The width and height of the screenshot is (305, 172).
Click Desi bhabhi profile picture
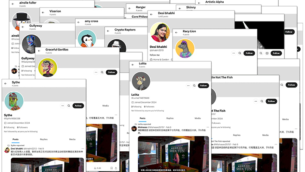tap(160, 32)
